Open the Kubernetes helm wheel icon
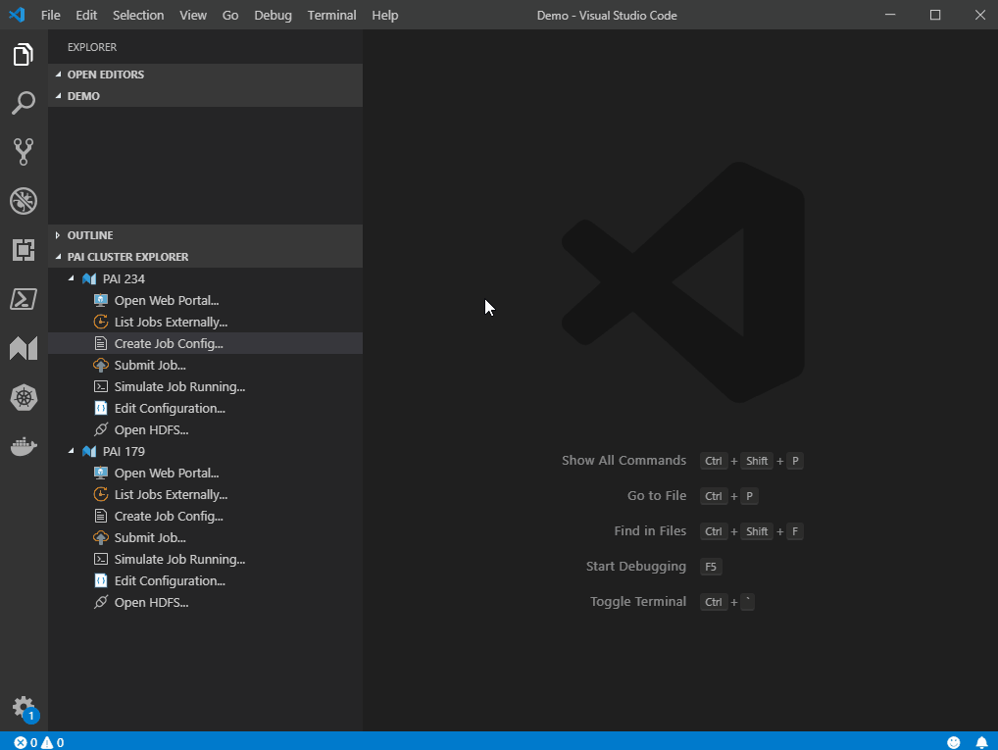 click(x=24, y=398)
